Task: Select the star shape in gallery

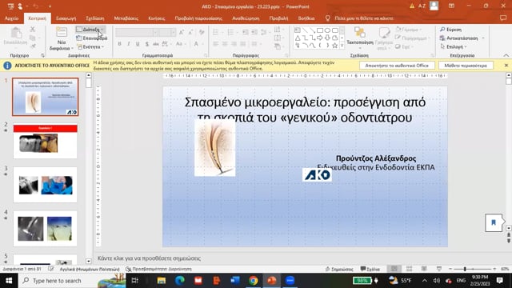Action: [334, 46]
